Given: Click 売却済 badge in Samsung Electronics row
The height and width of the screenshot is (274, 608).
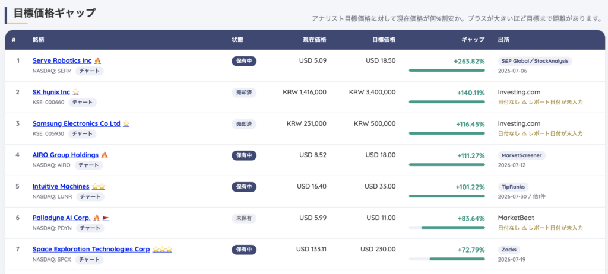Looking at the screenshot, I should pos(244,124).
